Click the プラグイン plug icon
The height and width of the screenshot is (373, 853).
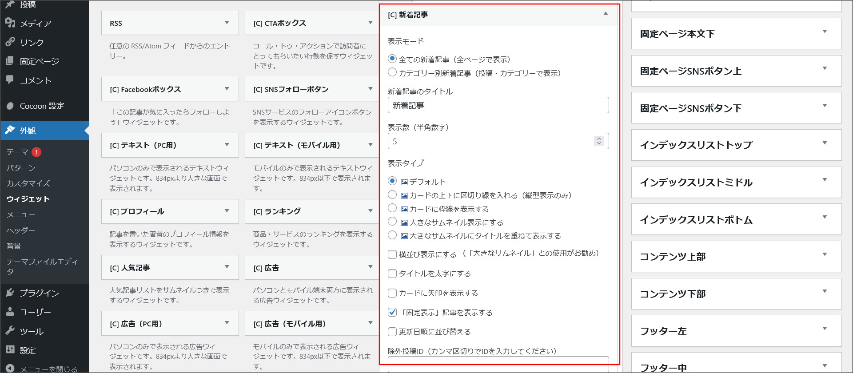click(x=10, y=293)
